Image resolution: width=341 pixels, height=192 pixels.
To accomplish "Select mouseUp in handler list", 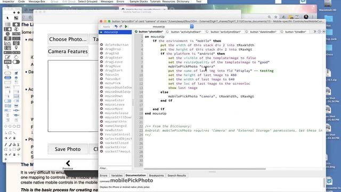I will [x=115, y=32].
